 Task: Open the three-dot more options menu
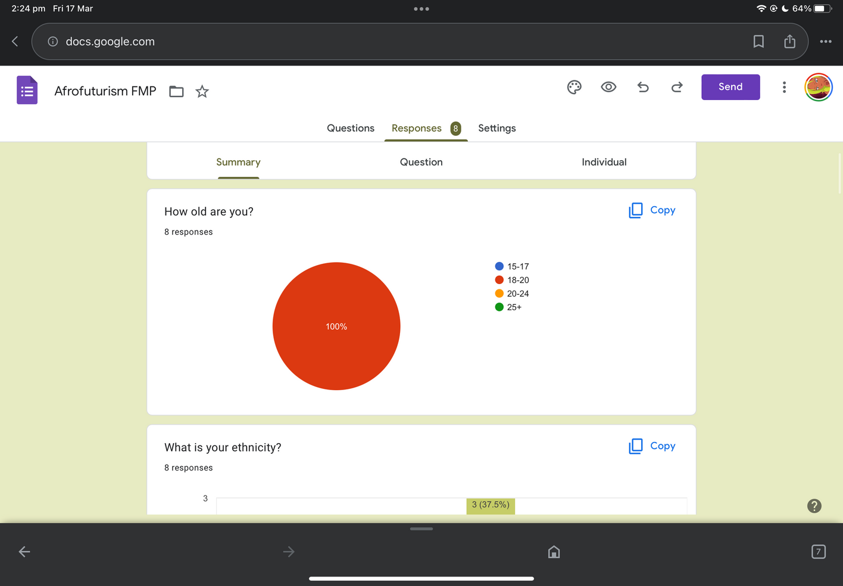pos(784,88)
